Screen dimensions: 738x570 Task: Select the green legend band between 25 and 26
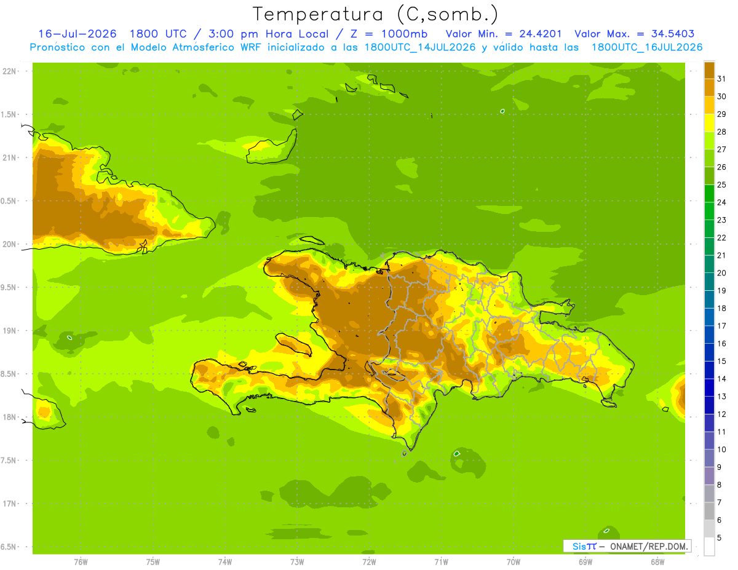tap(709, 176)
